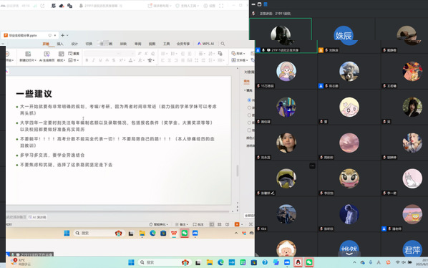Select the pptx document tab
The image size is (428, 268).
(29, 35)
